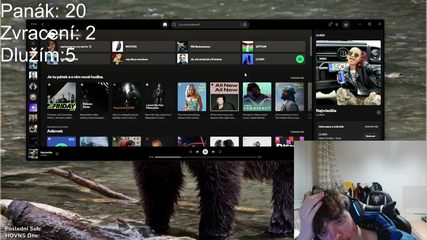Viewport: 427px width, 240px height.
Task: Open the Friend Activity icon
Action: click(x=337, y=24)
